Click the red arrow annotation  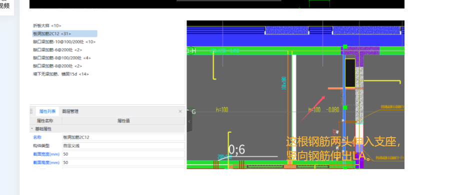coord(312,109)
